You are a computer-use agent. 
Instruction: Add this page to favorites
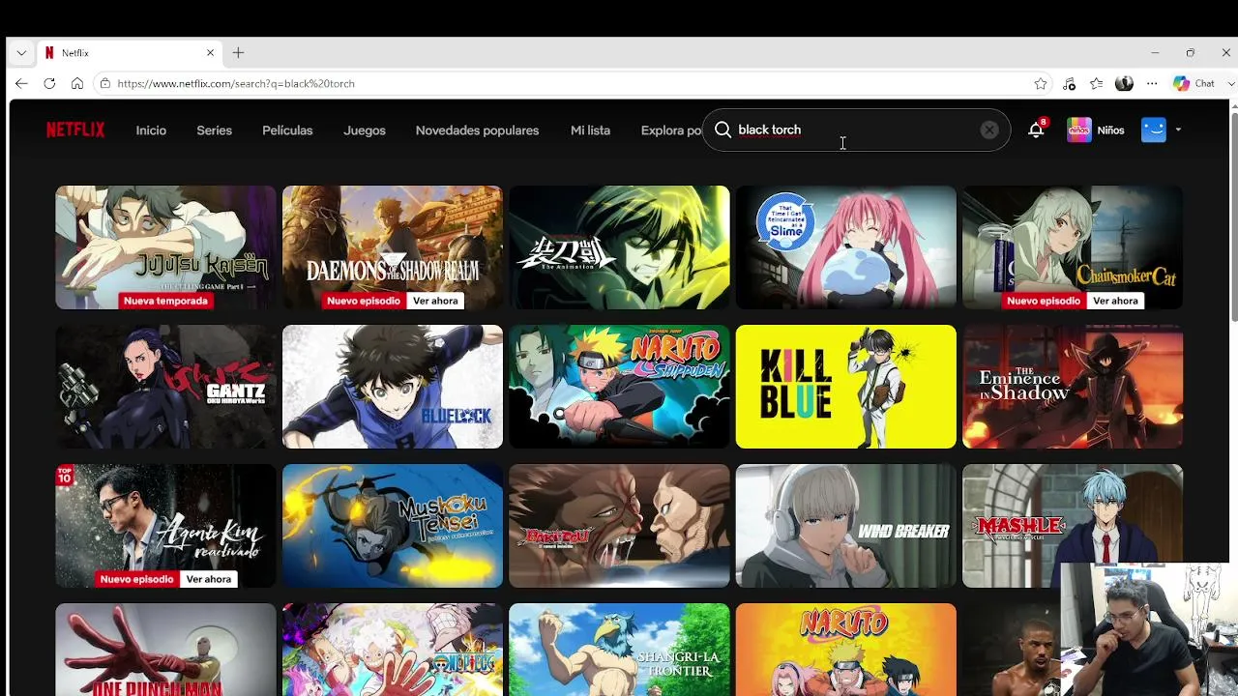pyautogui.click(x=1041, y=83)
